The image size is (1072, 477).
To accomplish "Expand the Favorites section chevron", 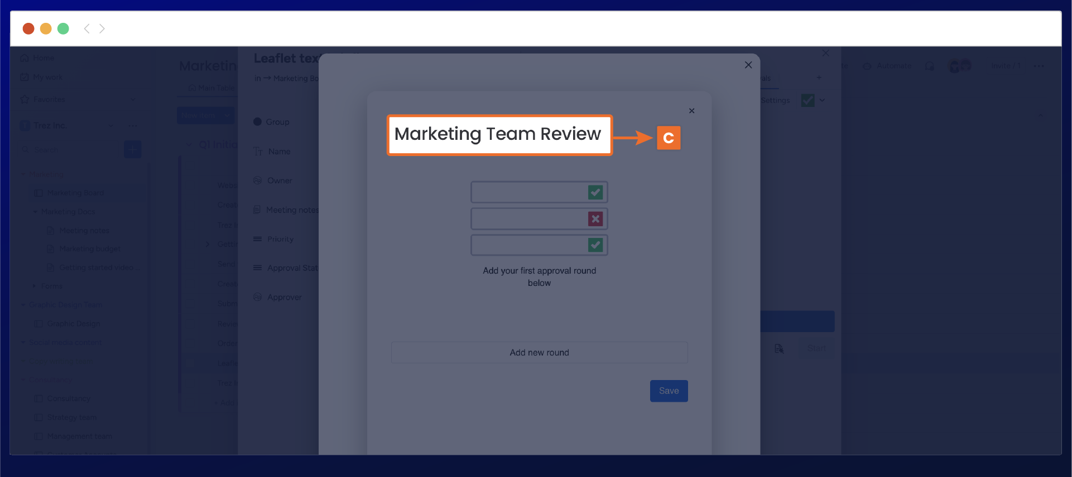I will pyautogui.click(x=133, y=100).
